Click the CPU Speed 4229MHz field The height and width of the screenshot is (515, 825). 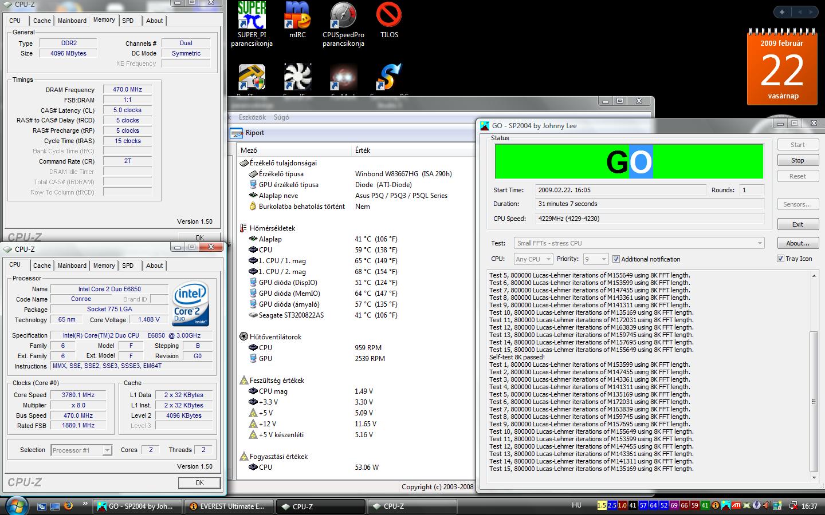pos(650,219)
